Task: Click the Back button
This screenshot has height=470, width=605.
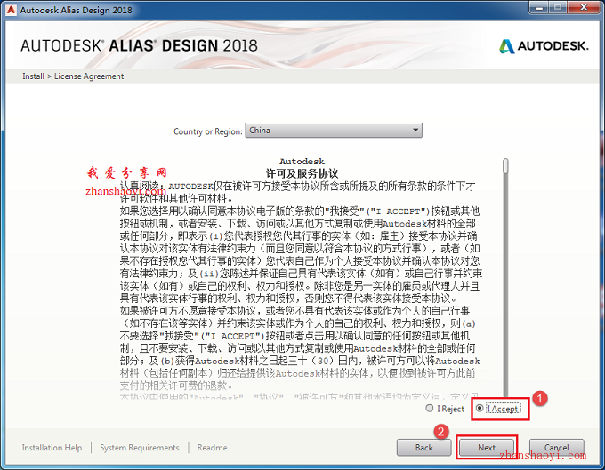Action: pos(423,447)
